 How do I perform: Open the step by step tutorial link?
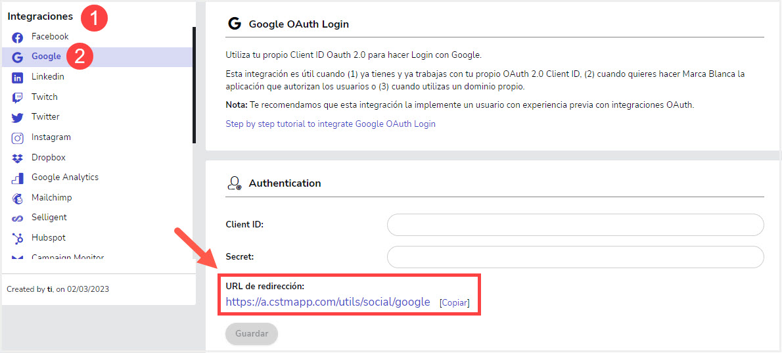331,124
